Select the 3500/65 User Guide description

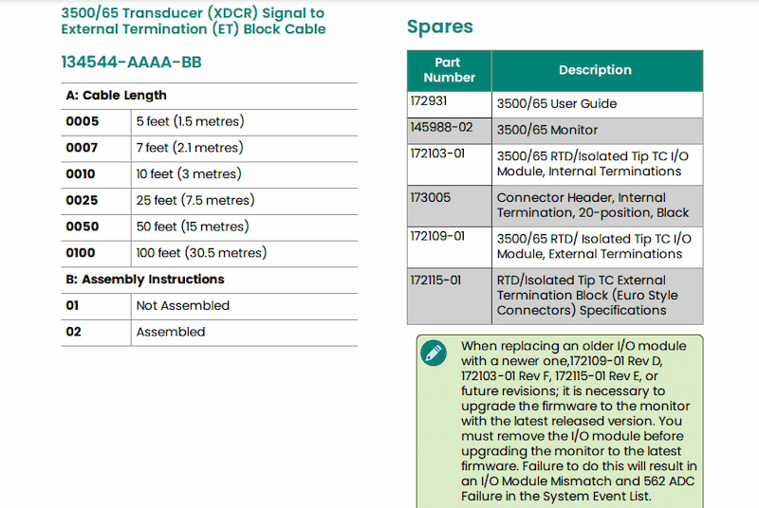557,103
